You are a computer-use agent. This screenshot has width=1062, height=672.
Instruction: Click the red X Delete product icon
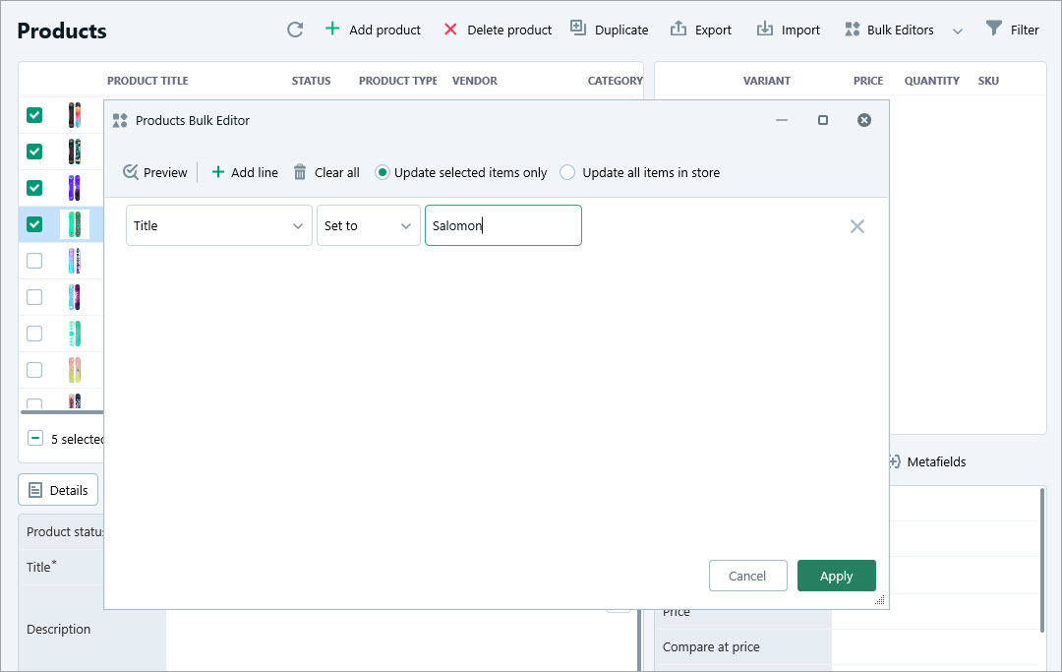click(450, 30)
